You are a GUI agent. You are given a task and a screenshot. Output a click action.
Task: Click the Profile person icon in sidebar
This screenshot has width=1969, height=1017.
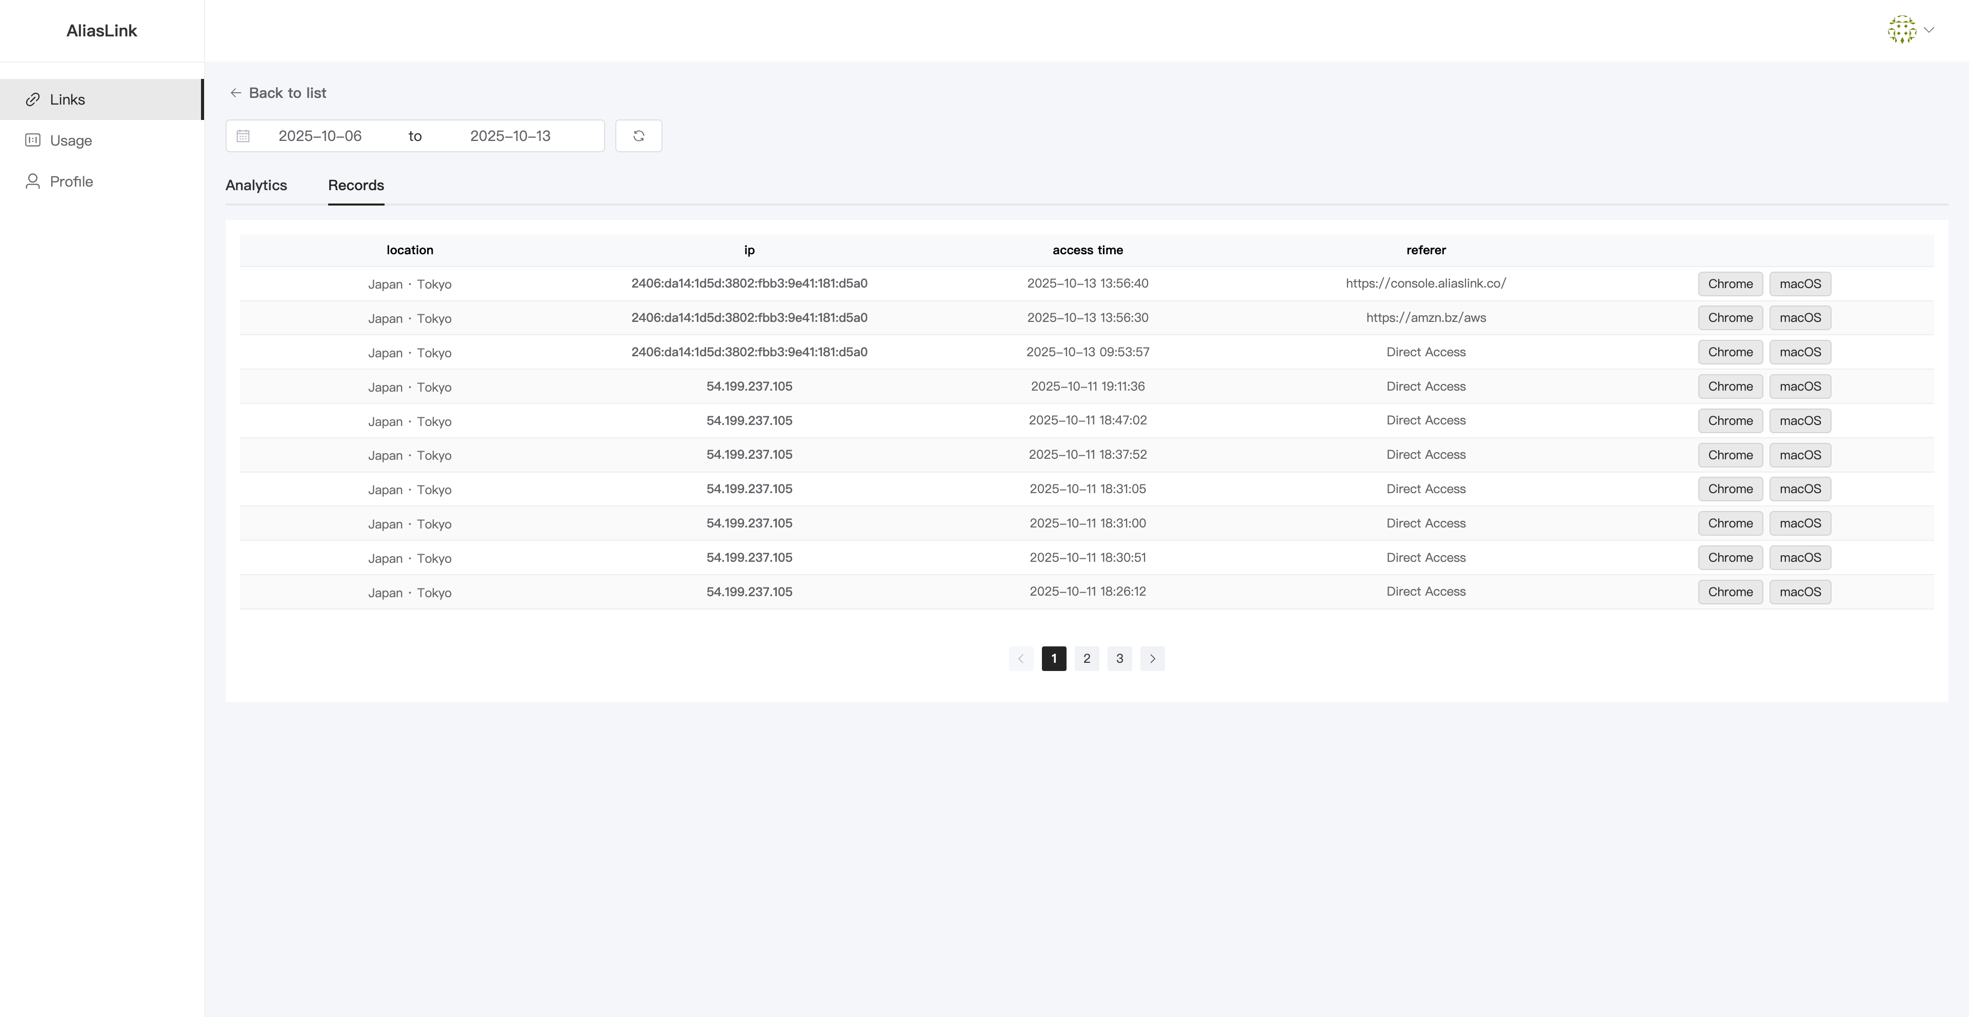[x=33, y=181]
